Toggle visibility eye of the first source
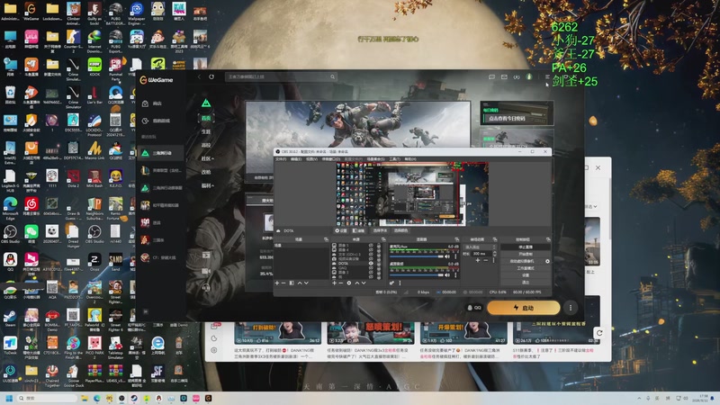 pos(371,245)
